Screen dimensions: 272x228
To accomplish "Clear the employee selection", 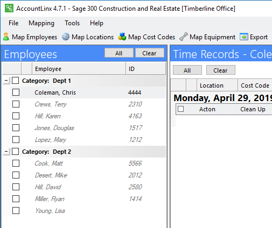I will (x=149, y=53).
